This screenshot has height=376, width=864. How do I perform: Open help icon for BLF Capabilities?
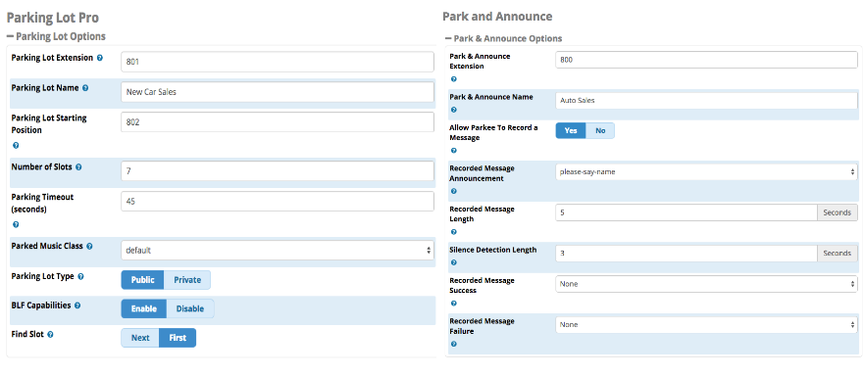coord(77,305)
